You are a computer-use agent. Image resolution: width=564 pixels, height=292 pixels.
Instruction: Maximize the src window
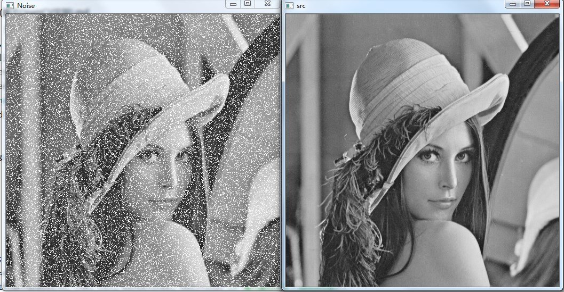coord(527,4)
